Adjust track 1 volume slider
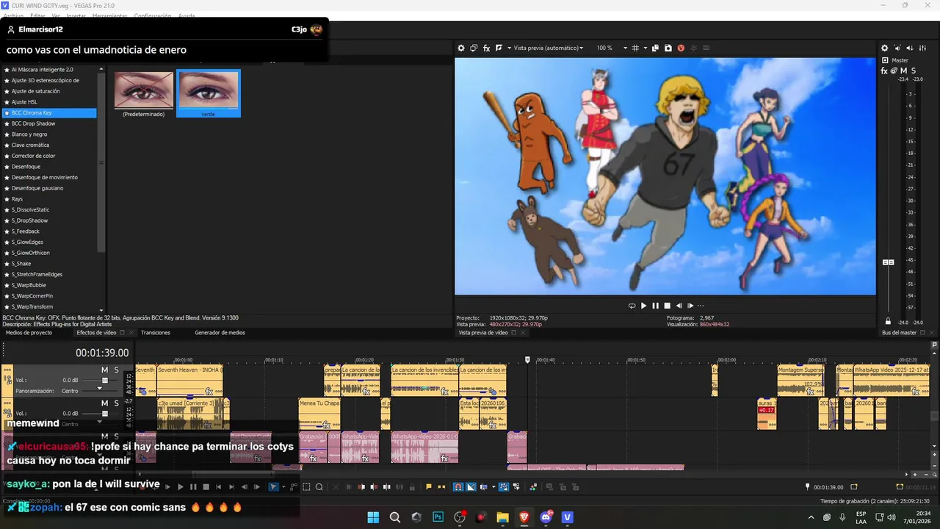Screen dimensions: 940x529 pyautogui.click(x=104, y=381)
